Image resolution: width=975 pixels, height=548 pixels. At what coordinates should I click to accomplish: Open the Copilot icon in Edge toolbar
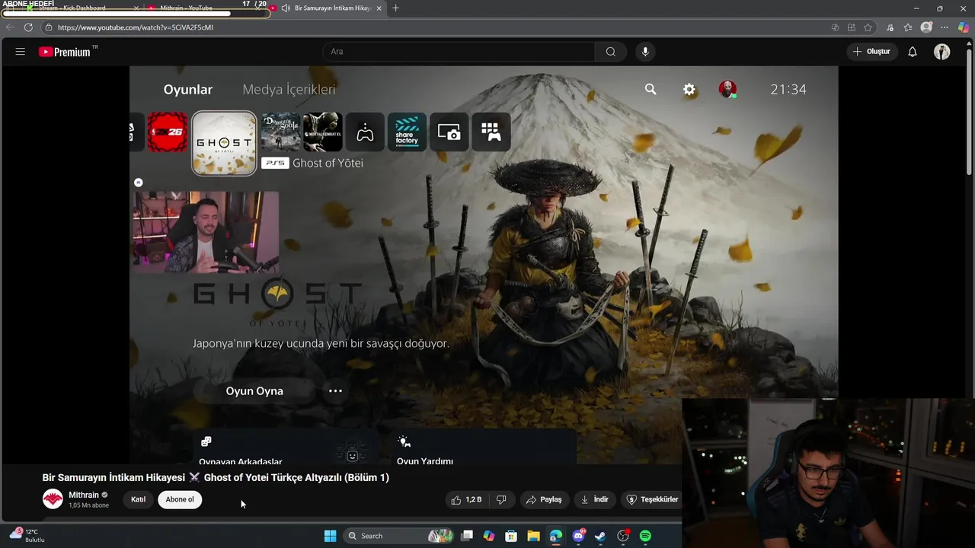tap(964, 27)
